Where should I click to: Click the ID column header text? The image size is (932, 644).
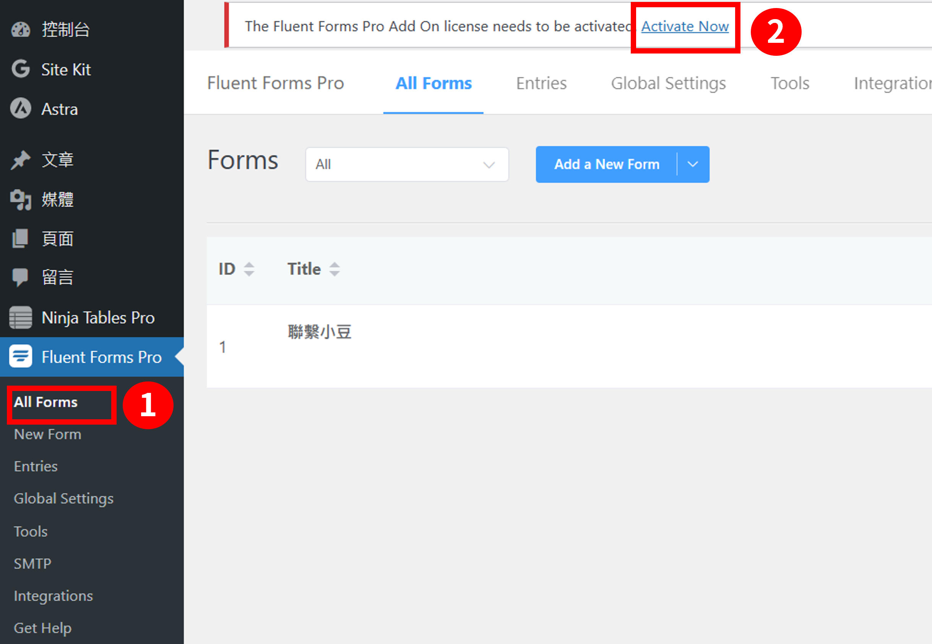[x=227, y=269]
